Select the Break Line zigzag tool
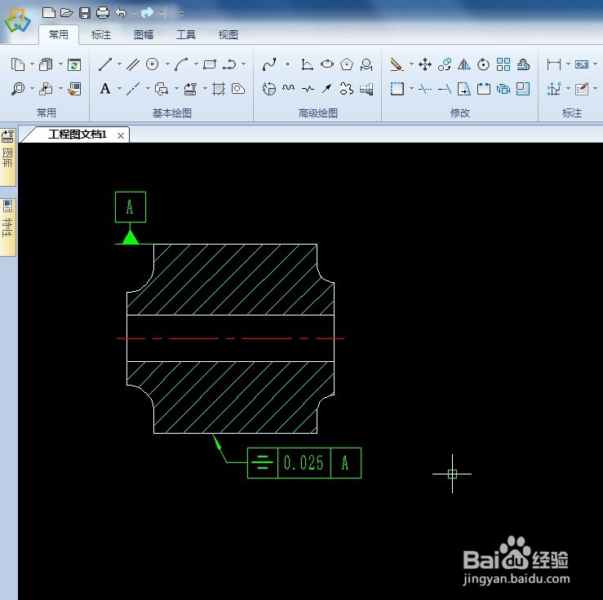Screen dimensions: 603x600 308,89
